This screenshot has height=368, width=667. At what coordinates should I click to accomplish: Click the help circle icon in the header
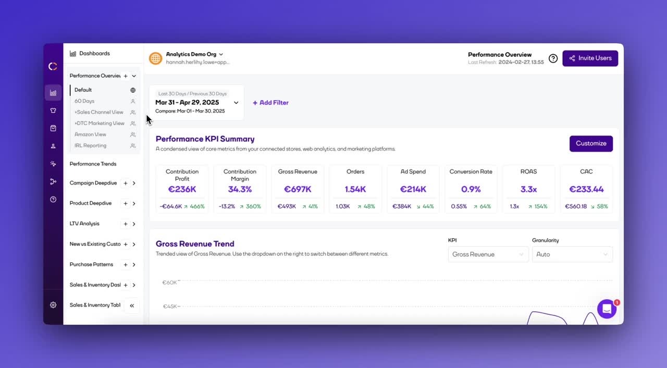coord(553,58)
